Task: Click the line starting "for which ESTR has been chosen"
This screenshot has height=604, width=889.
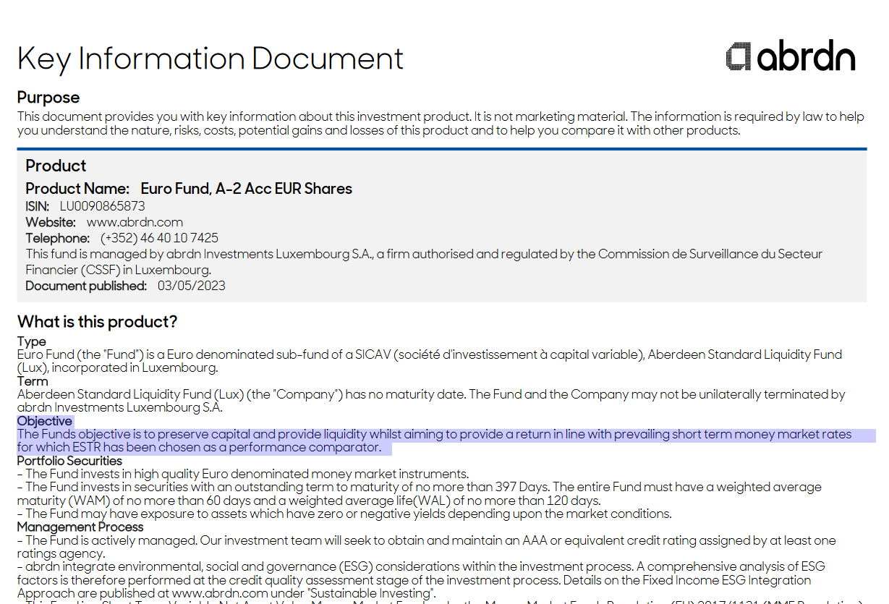Action: point(199,448)
